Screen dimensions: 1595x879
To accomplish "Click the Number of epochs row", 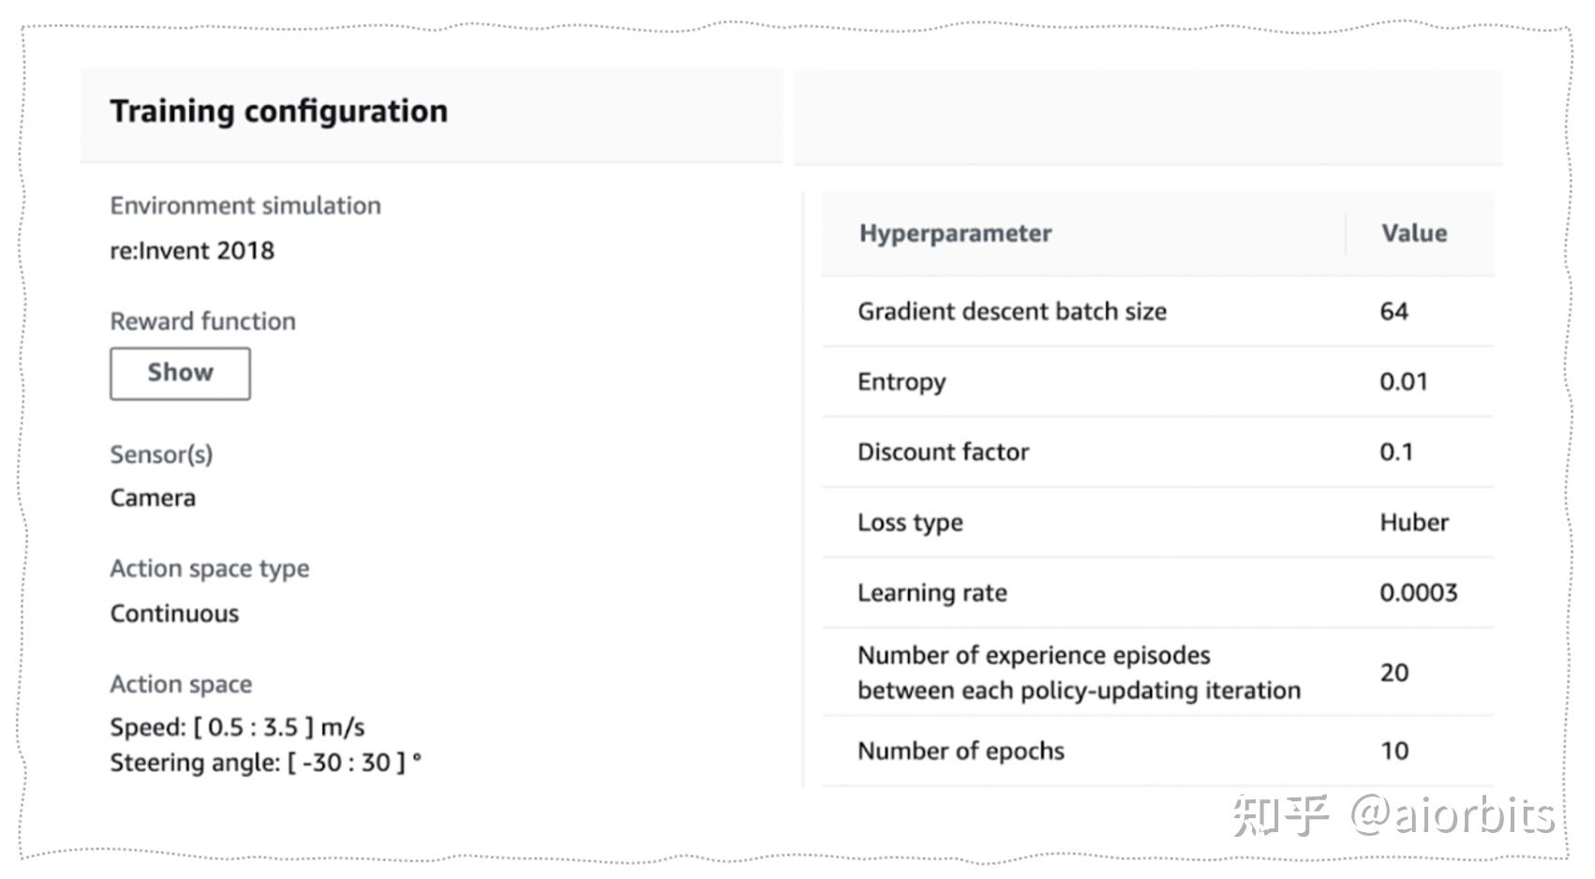I will click(961, 750).
